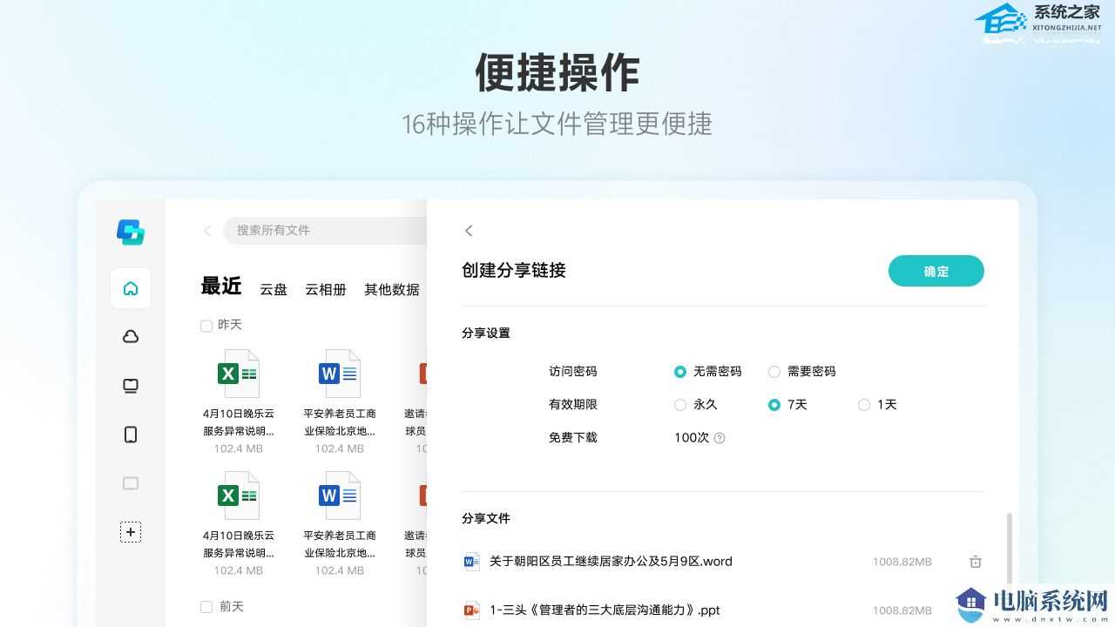Click the 100次 free download value
The height and width of the screenshot is (627, 1115).
pyautogui.click(x=692, y=438)
